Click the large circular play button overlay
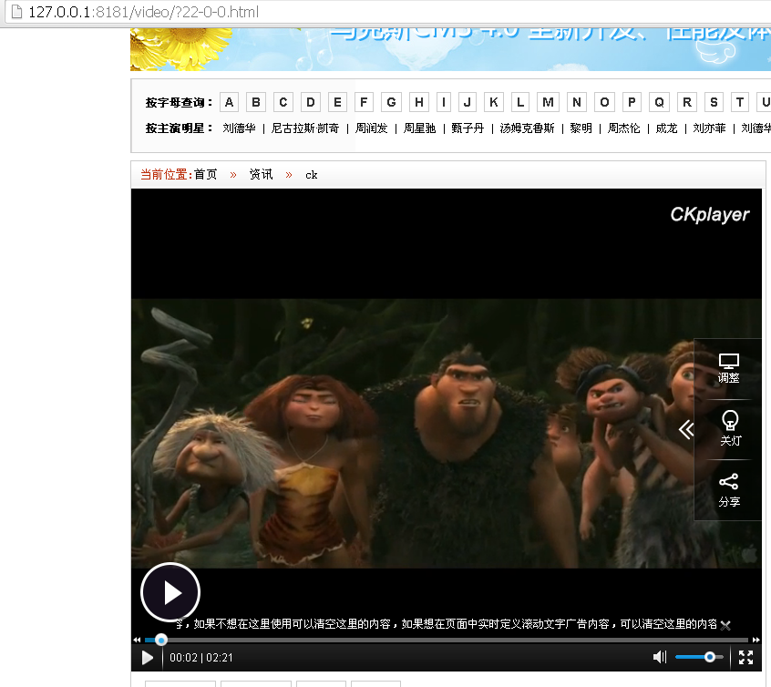Image resolution: width=771 pixels, height=687 pixels. click(x=170, y=592)
